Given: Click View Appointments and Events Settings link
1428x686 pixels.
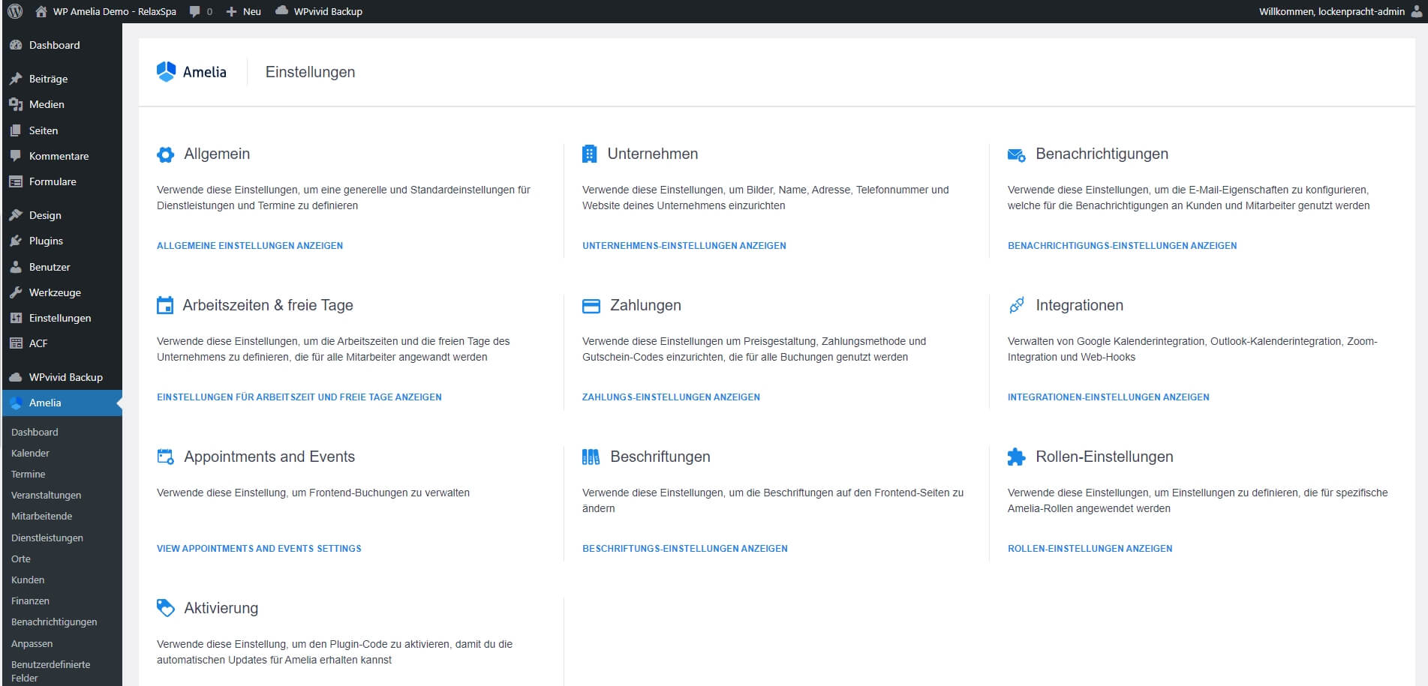Looking at the screenshot, I should tap(259, 548).
